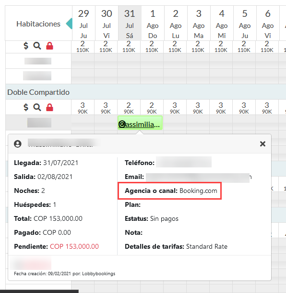Image resolution: width=286 pixels, height=293 pixels.
Task: Select the 30 Jul Vi date column header
Action: 107,23
